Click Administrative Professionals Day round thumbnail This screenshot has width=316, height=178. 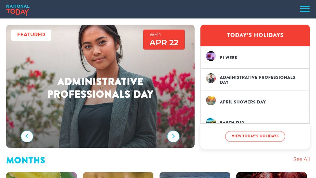[211, 78]
